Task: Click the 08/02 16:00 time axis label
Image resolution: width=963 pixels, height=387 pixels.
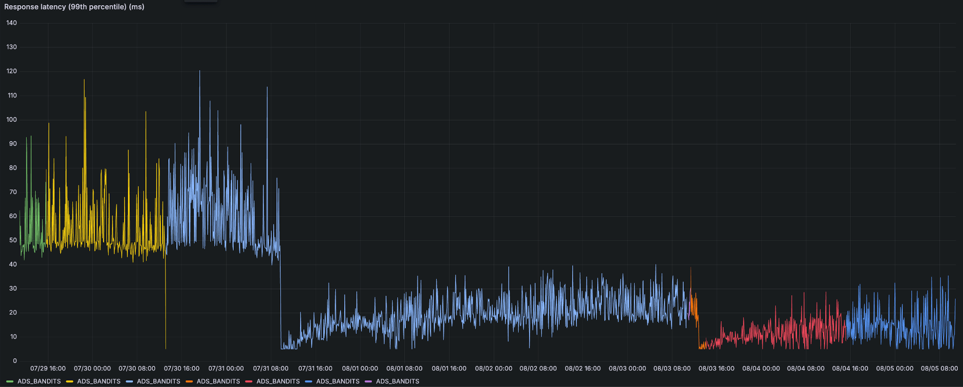Action: click(x=583, y=369)
